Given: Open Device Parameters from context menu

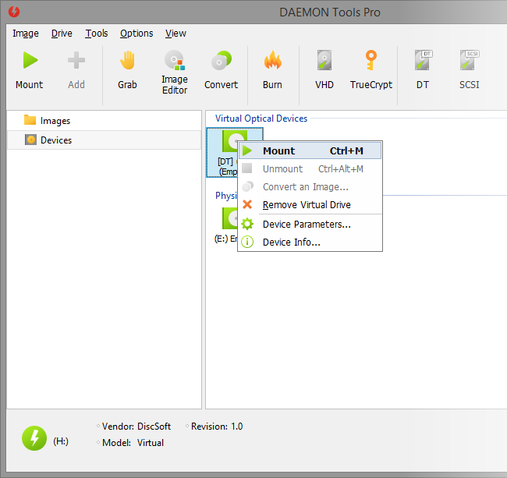Looking at the screenshot, I should (310, 224).
